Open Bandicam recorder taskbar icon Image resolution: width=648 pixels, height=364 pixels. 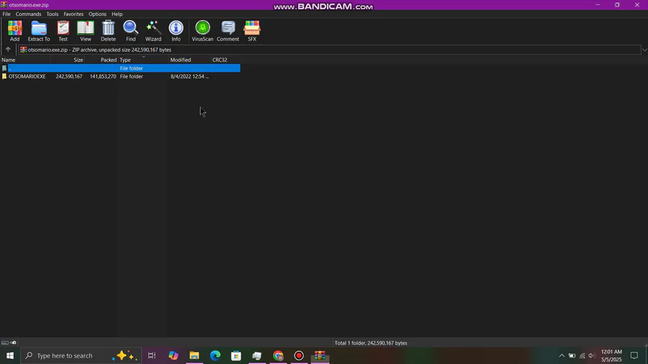299,355
